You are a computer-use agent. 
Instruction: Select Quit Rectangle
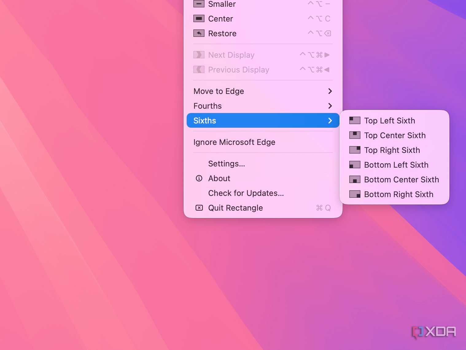point(263,208)
